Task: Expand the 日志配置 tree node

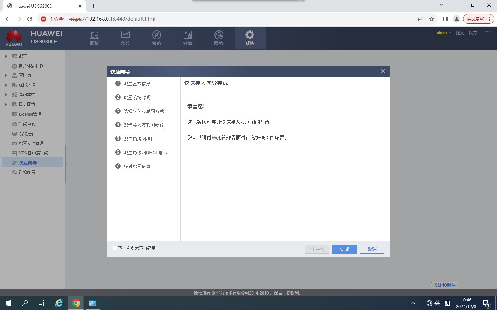Action: tap(6, 104)
